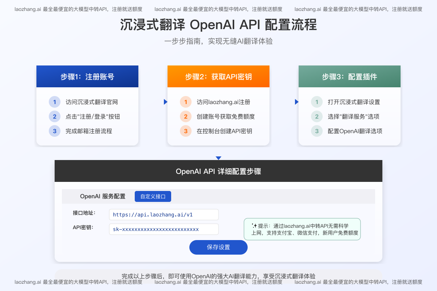Click the text 打开沉浸式翻译设置

354,102
